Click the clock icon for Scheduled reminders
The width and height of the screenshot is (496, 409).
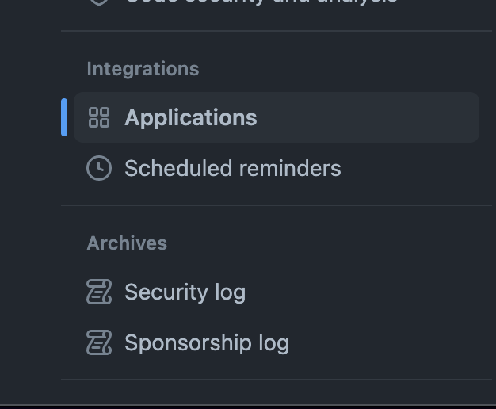click(x=99, y=168)
